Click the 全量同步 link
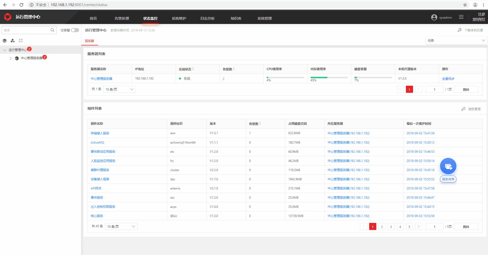Screen dimensions: 488x255 (x=448, y=79)
